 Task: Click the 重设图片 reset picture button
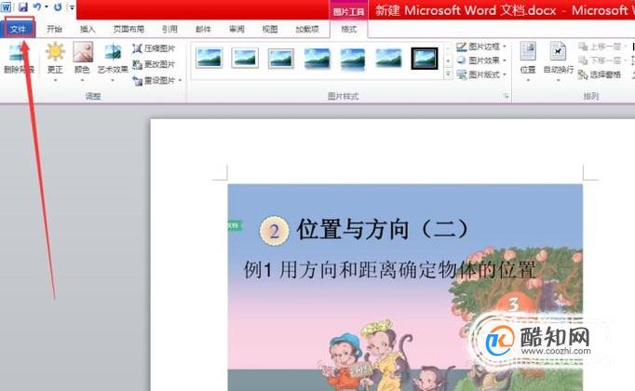(155, 81)
